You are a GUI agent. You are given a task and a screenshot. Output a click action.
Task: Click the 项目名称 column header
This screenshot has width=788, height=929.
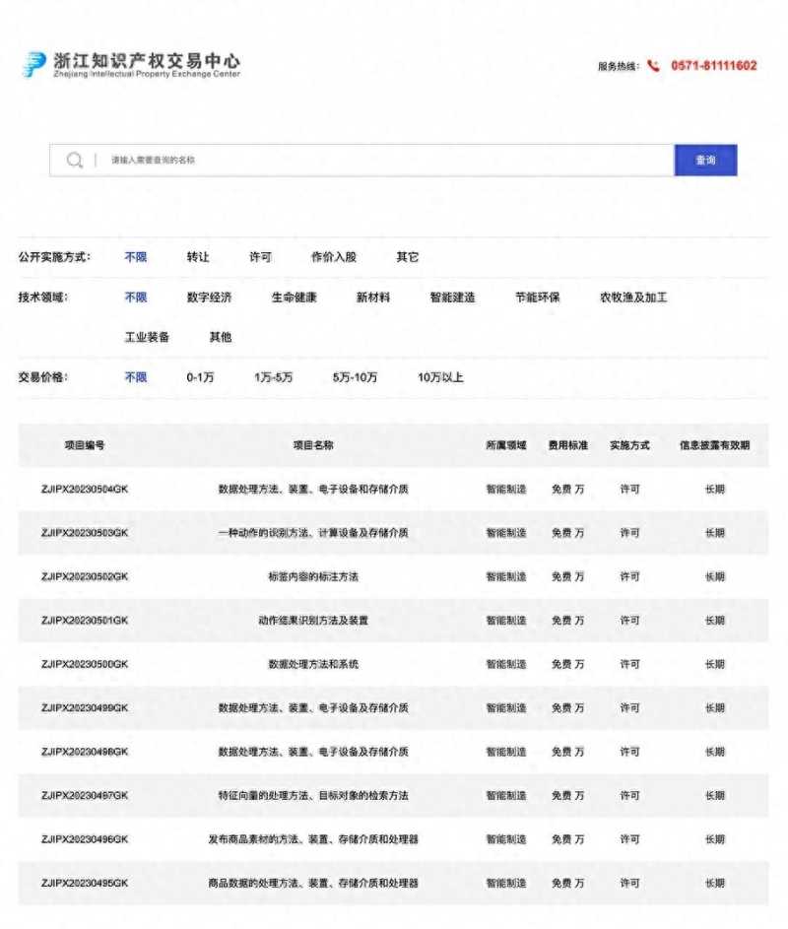pos(313,445)
